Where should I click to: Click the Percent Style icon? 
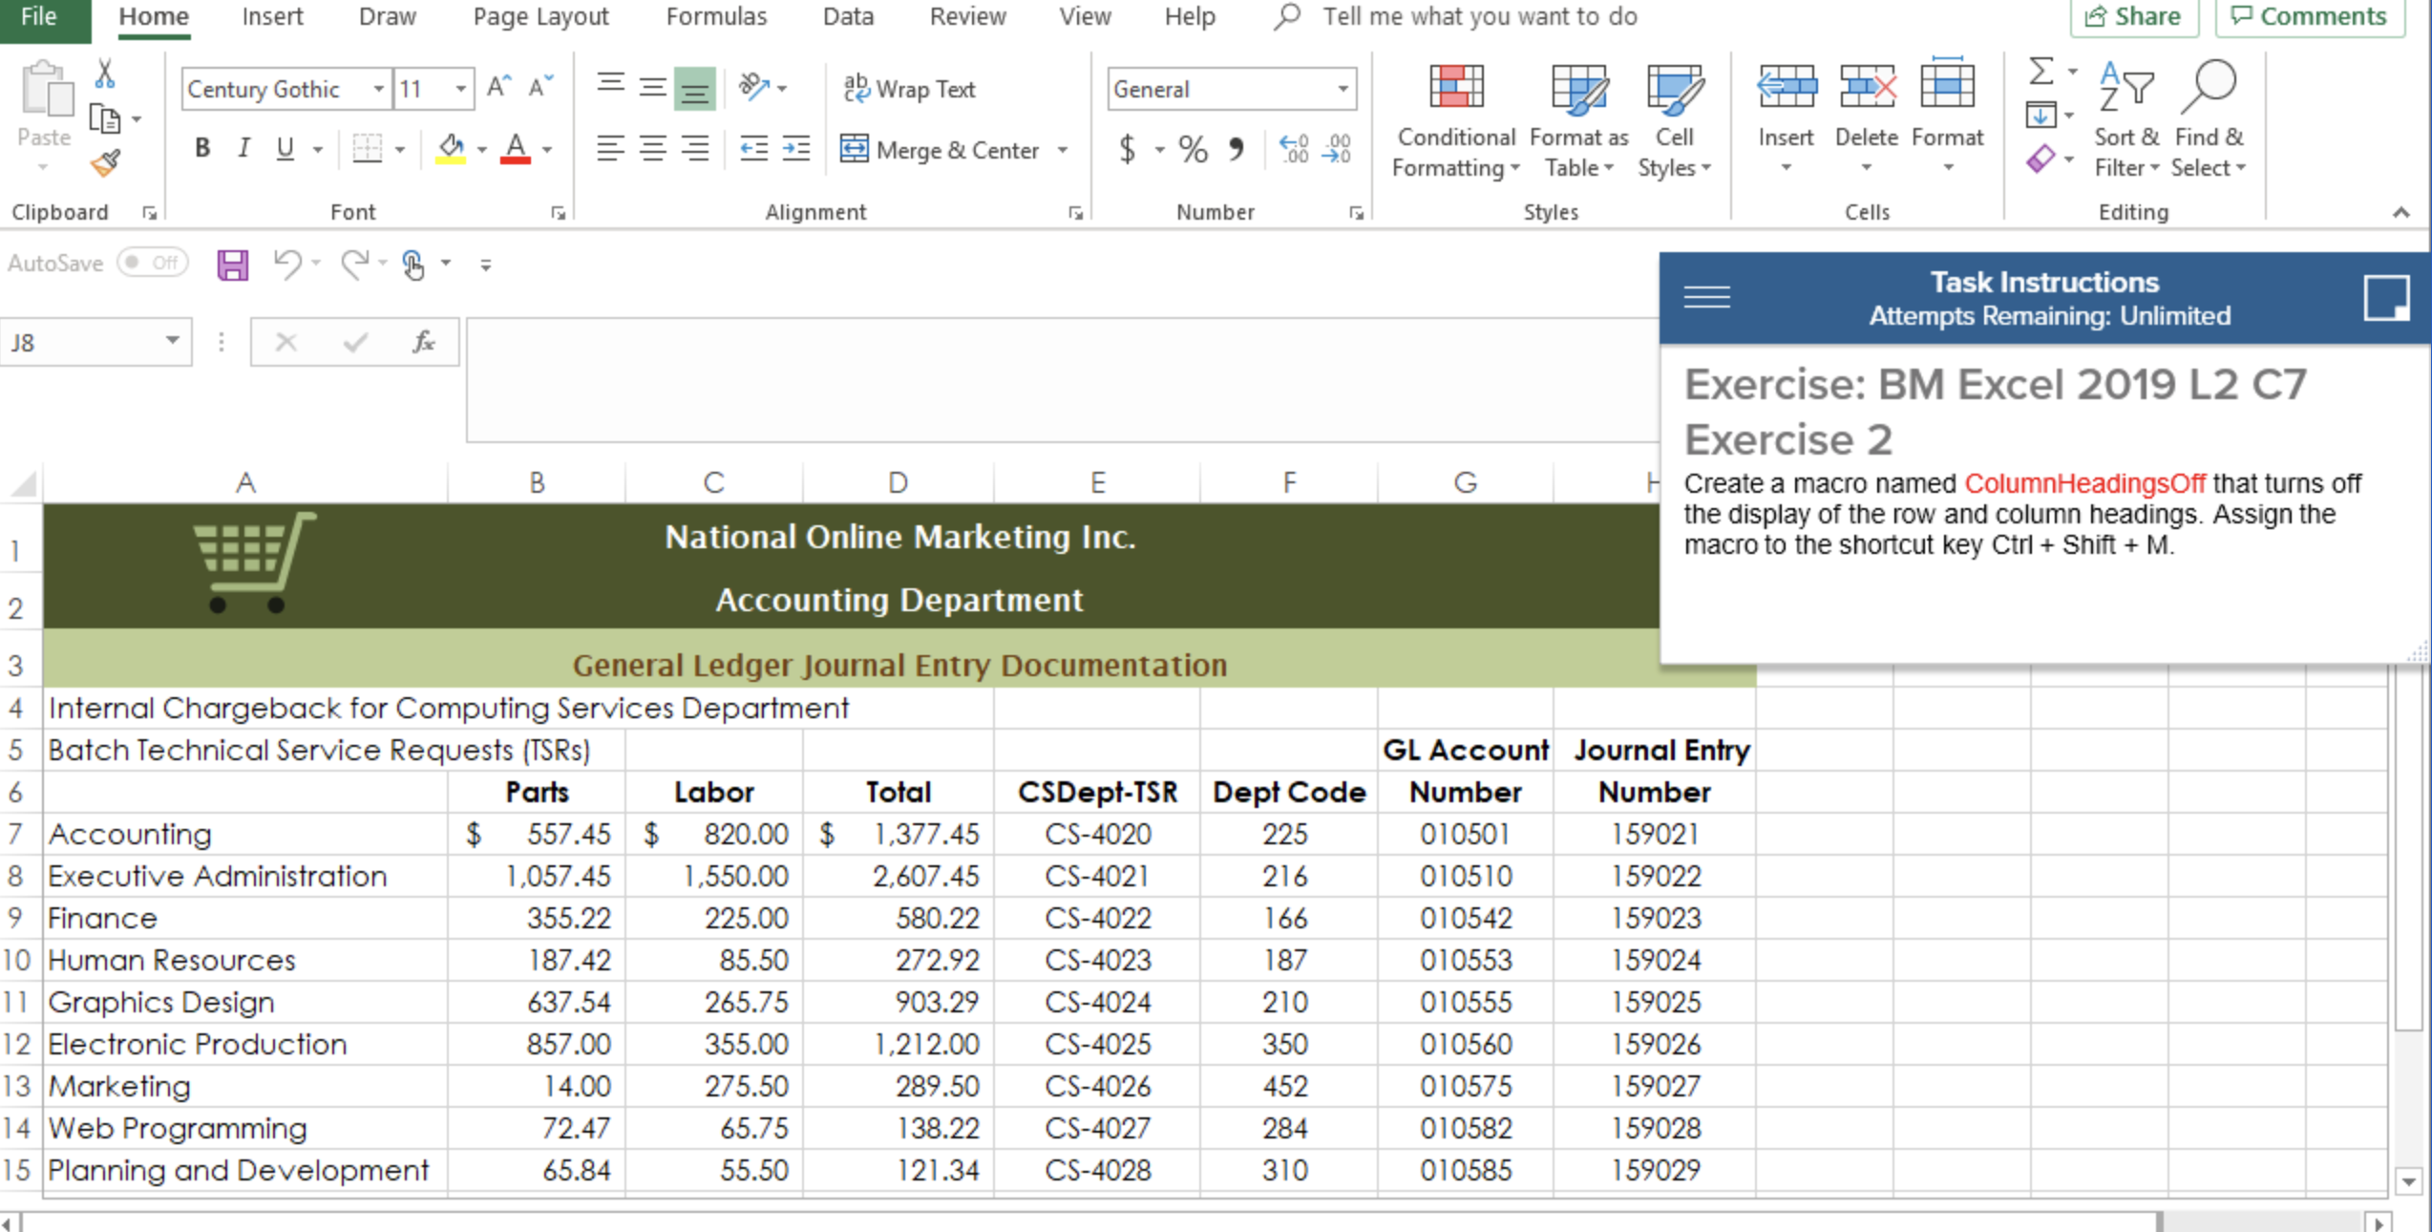coord(1193,149)
